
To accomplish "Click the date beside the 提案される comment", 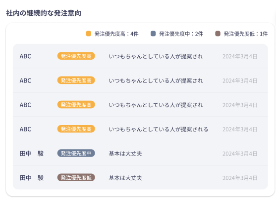I will point(240,129).
